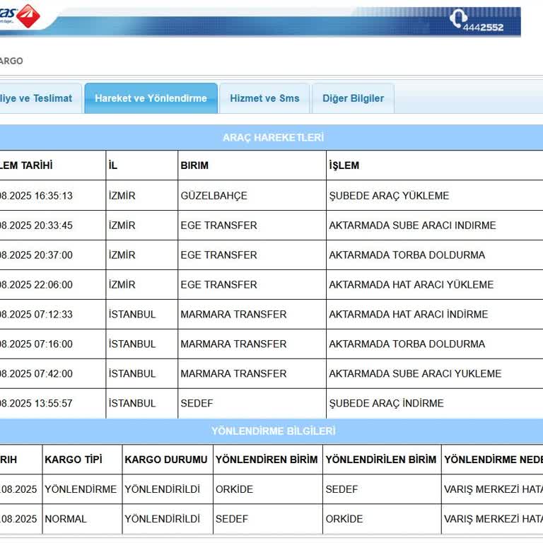Switch to the Hizmet ve Sms tab
543x543 pixels.
pos(264,98)
